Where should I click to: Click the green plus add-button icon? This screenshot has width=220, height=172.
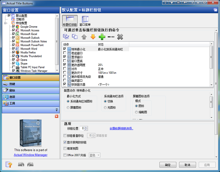[102, 37]
